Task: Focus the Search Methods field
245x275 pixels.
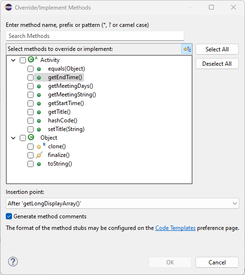Action: point(95,36)
